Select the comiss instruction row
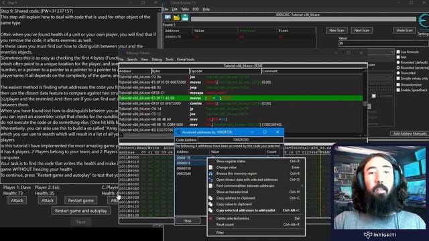429x241 pixels. click(x=241, y=104)
